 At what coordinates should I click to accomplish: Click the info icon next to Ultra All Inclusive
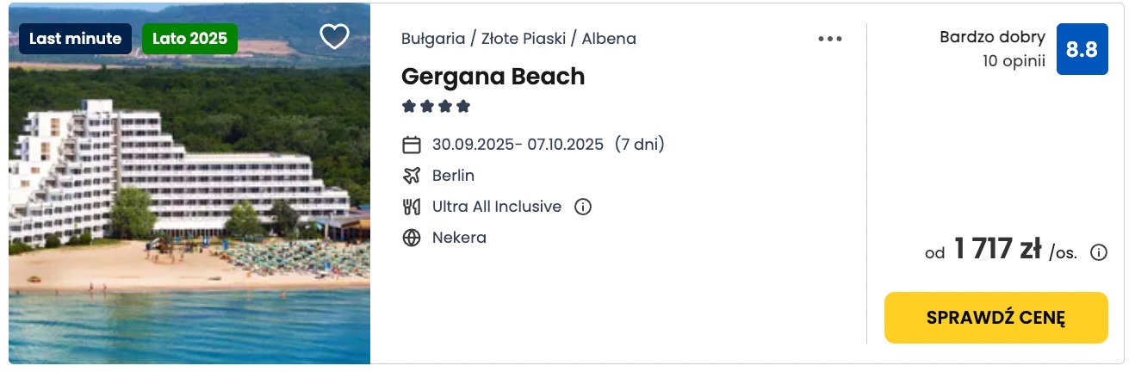583,207
